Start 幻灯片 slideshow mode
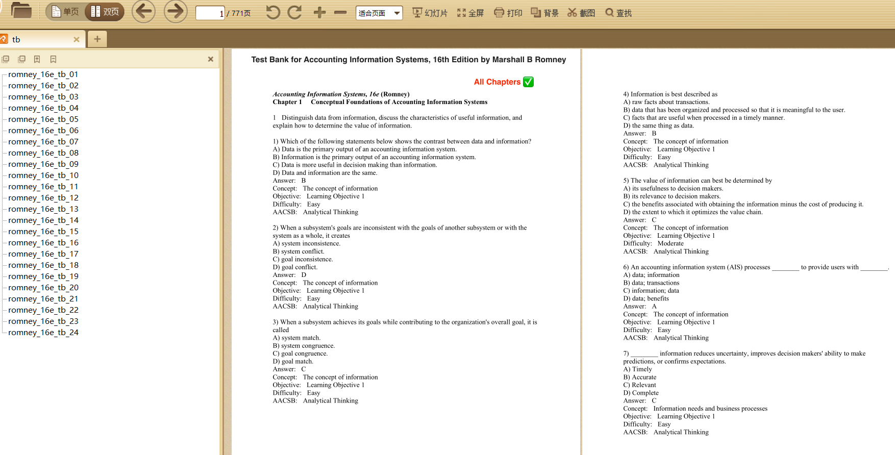 [430, 13]
